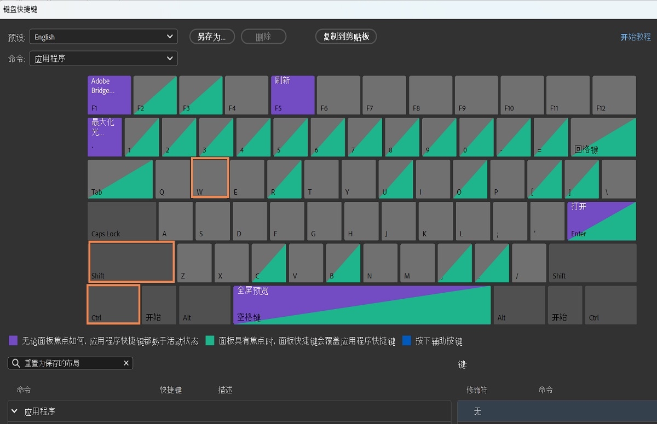Screen dimensions: 657x424
Task: Select the left Shift key
Action: [x=131, y=262]
